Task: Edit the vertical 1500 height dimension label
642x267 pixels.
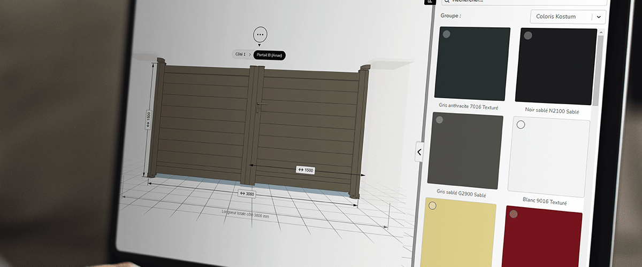Action: tap(148, 121)
